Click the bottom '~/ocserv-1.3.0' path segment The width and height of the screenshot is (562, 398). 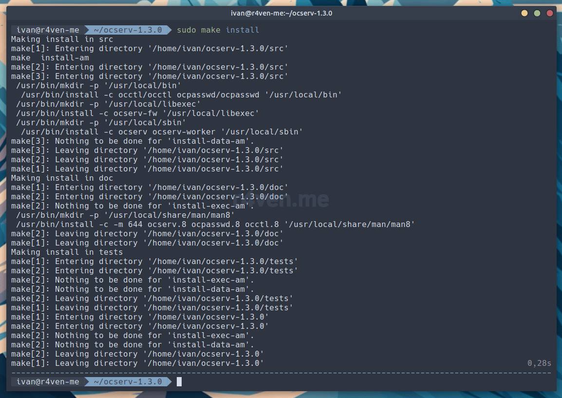(128, 382)
